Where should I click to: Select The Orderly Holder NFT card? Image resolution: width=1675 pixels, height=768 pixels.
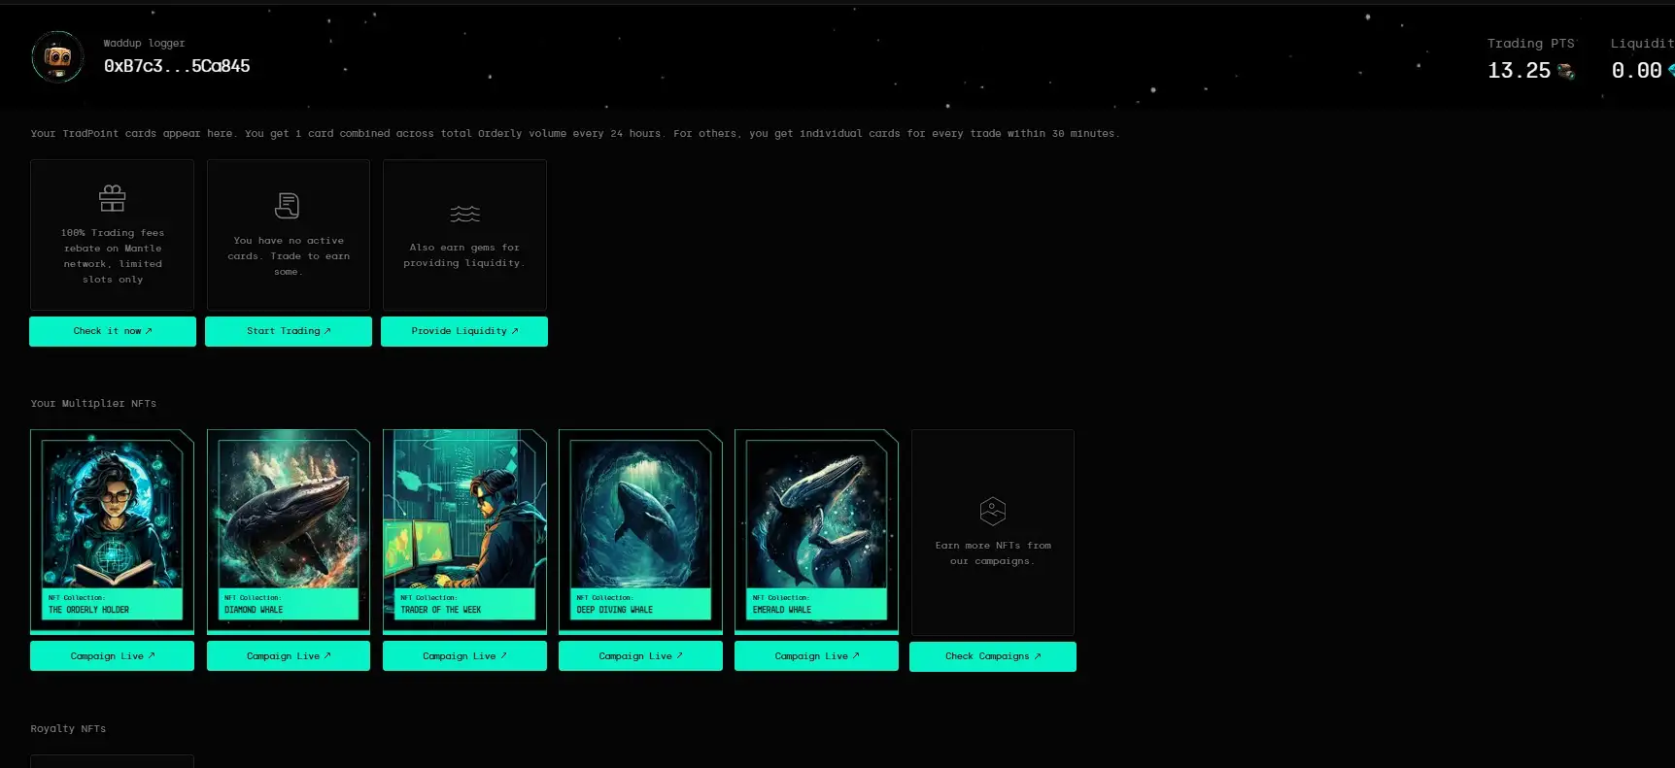coord(113,529)
